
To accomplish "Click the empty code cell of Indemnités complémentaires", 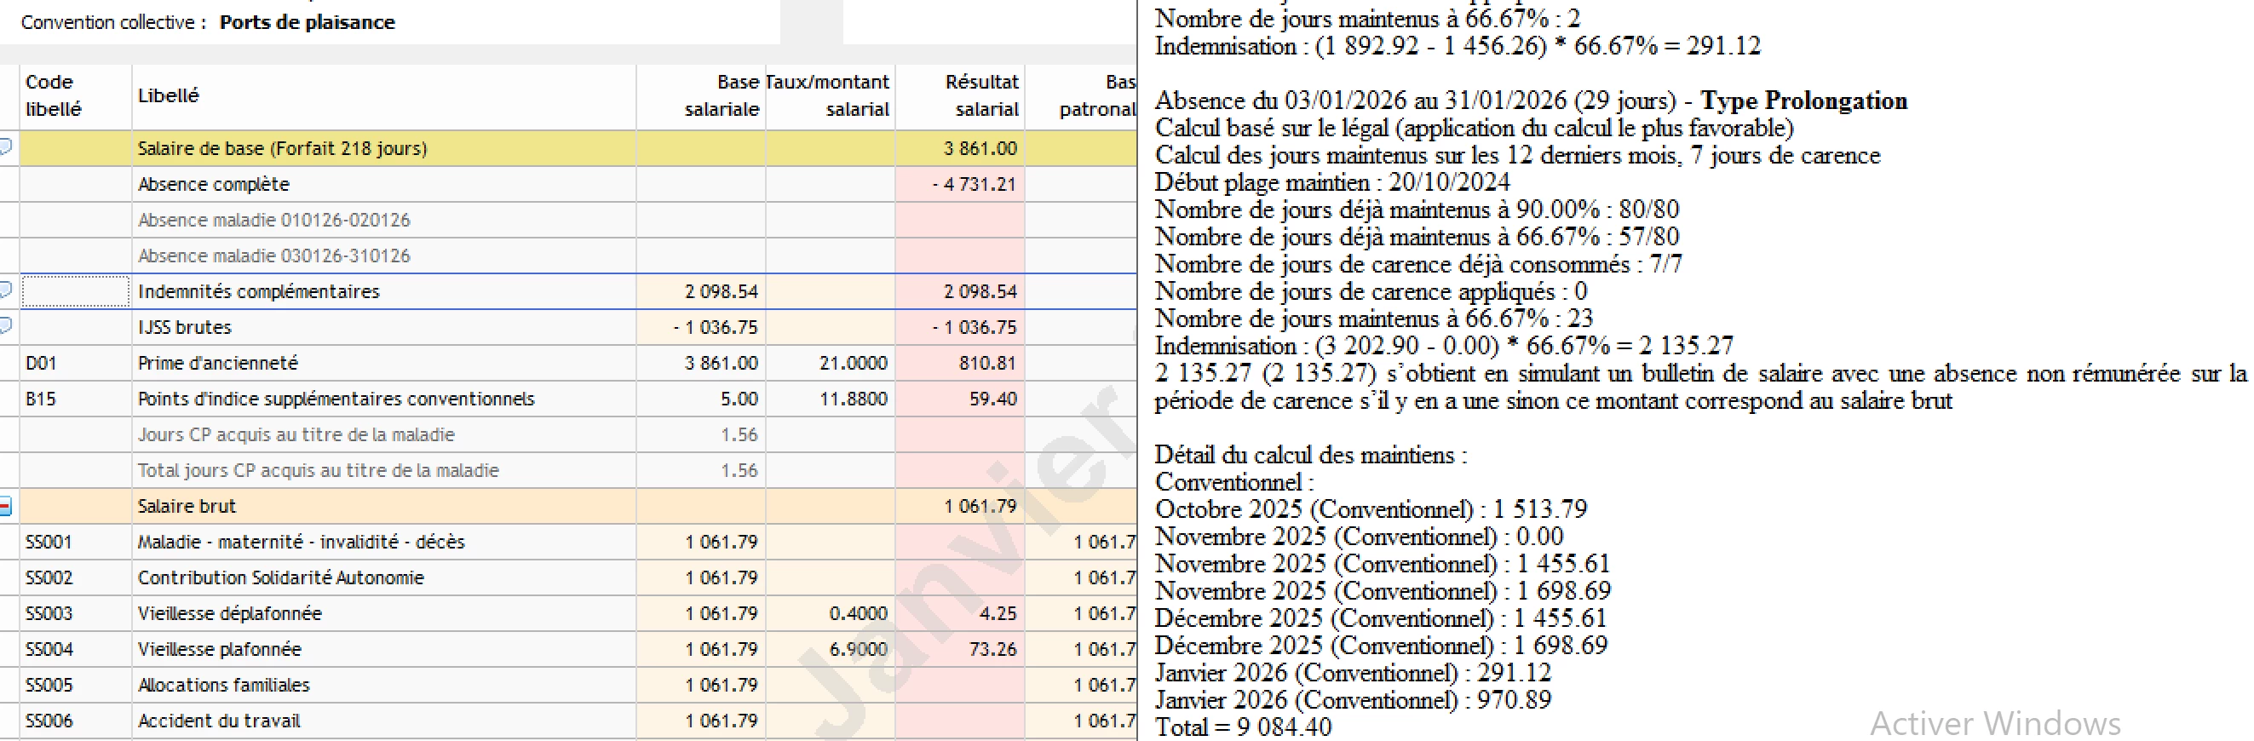I will point(75,291).
